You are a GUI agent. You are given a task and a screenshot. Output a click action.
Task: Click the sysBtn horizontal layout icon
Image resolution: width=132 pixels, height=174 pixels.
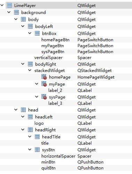[37, 150]
